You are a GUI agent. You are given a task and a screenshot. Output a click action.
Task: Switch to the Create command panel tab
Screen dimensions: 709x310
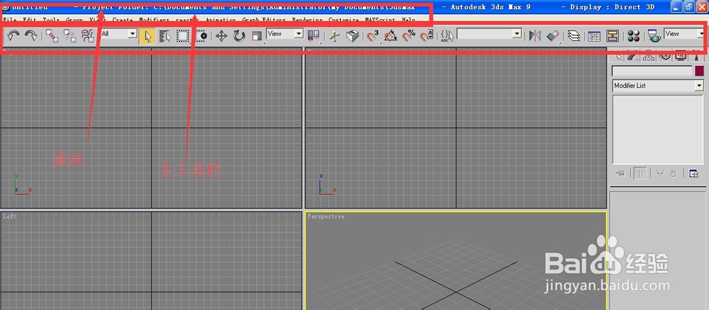[x=618, y=57]
